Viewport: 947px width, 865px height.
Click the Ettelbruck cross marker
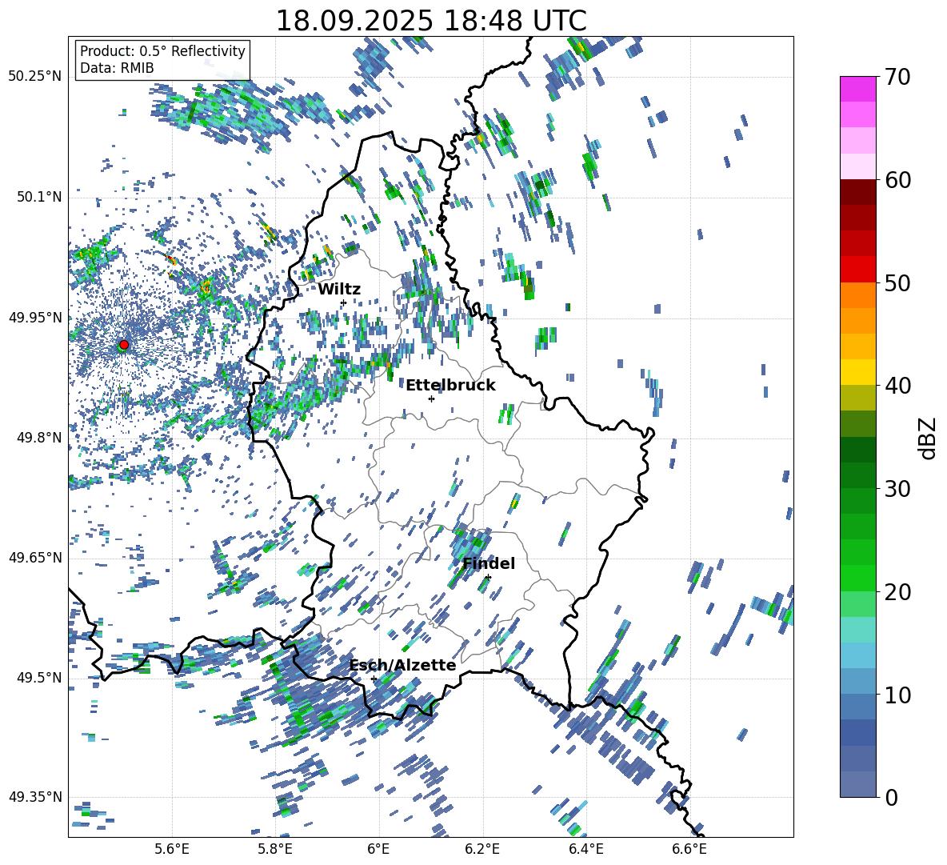tap(431, 398)
